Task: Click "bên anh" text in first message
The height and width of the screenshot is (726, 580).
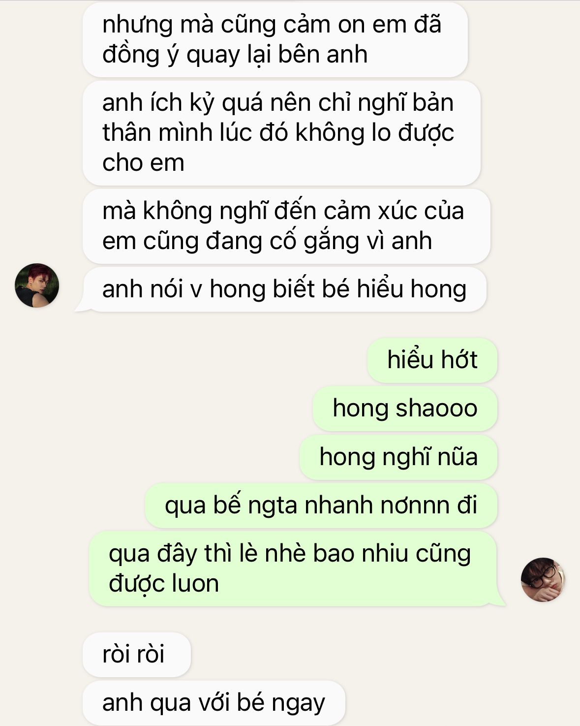Action: point(323,54)
